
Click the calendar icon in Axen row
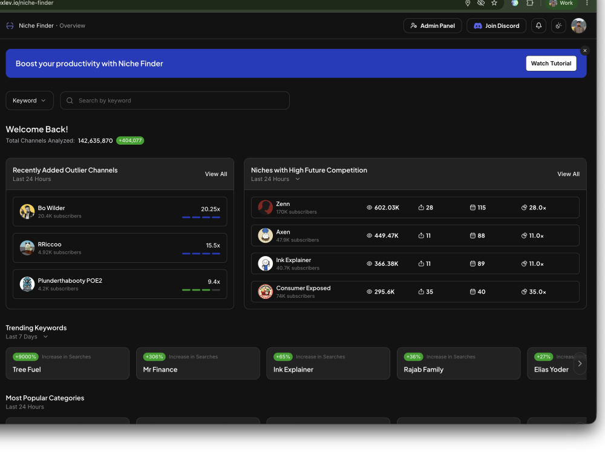point(473,235)
